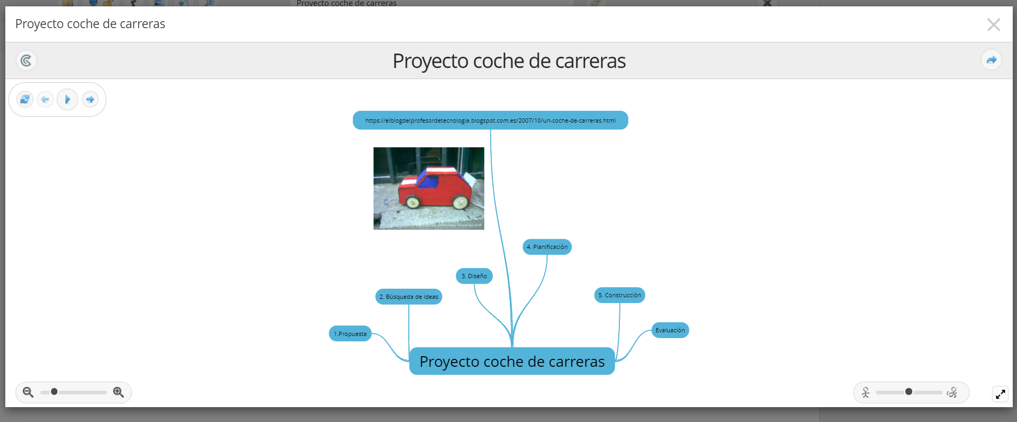Select the central 'Proyecto coche de carreras' node
The width and height of the screenshot is (1017, 422).
point(512,361)
